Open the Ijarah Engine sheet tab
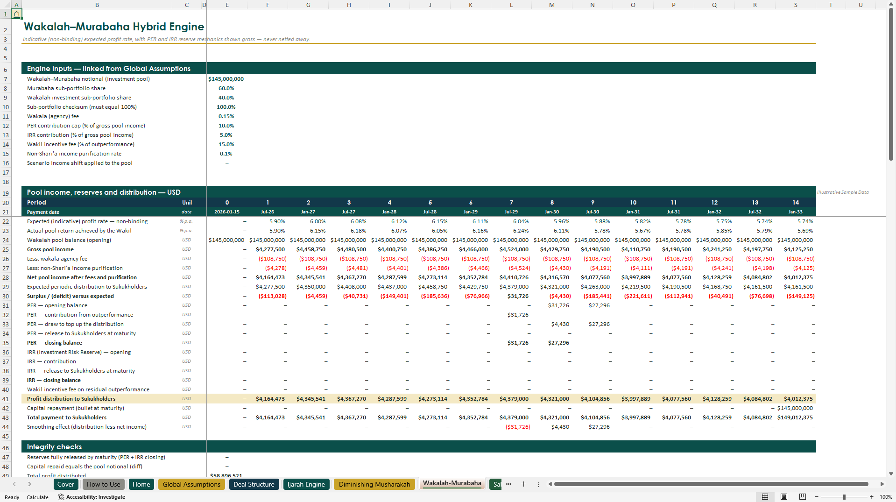The width and height of the screenshot is (896, 502). [306, 484]
